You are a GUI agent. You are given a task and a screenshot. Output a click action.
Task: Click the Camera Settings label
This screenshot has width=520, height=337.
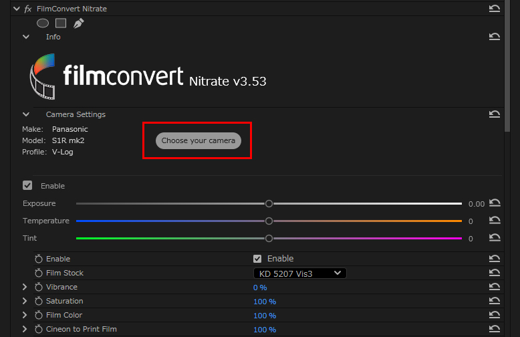click(76, 114)
